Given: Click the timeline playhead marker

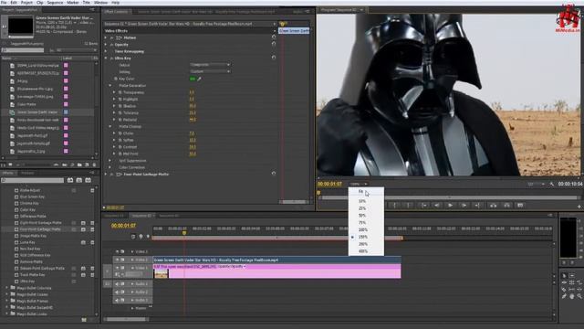Looking at the screenshot, I should click(184, 233).
